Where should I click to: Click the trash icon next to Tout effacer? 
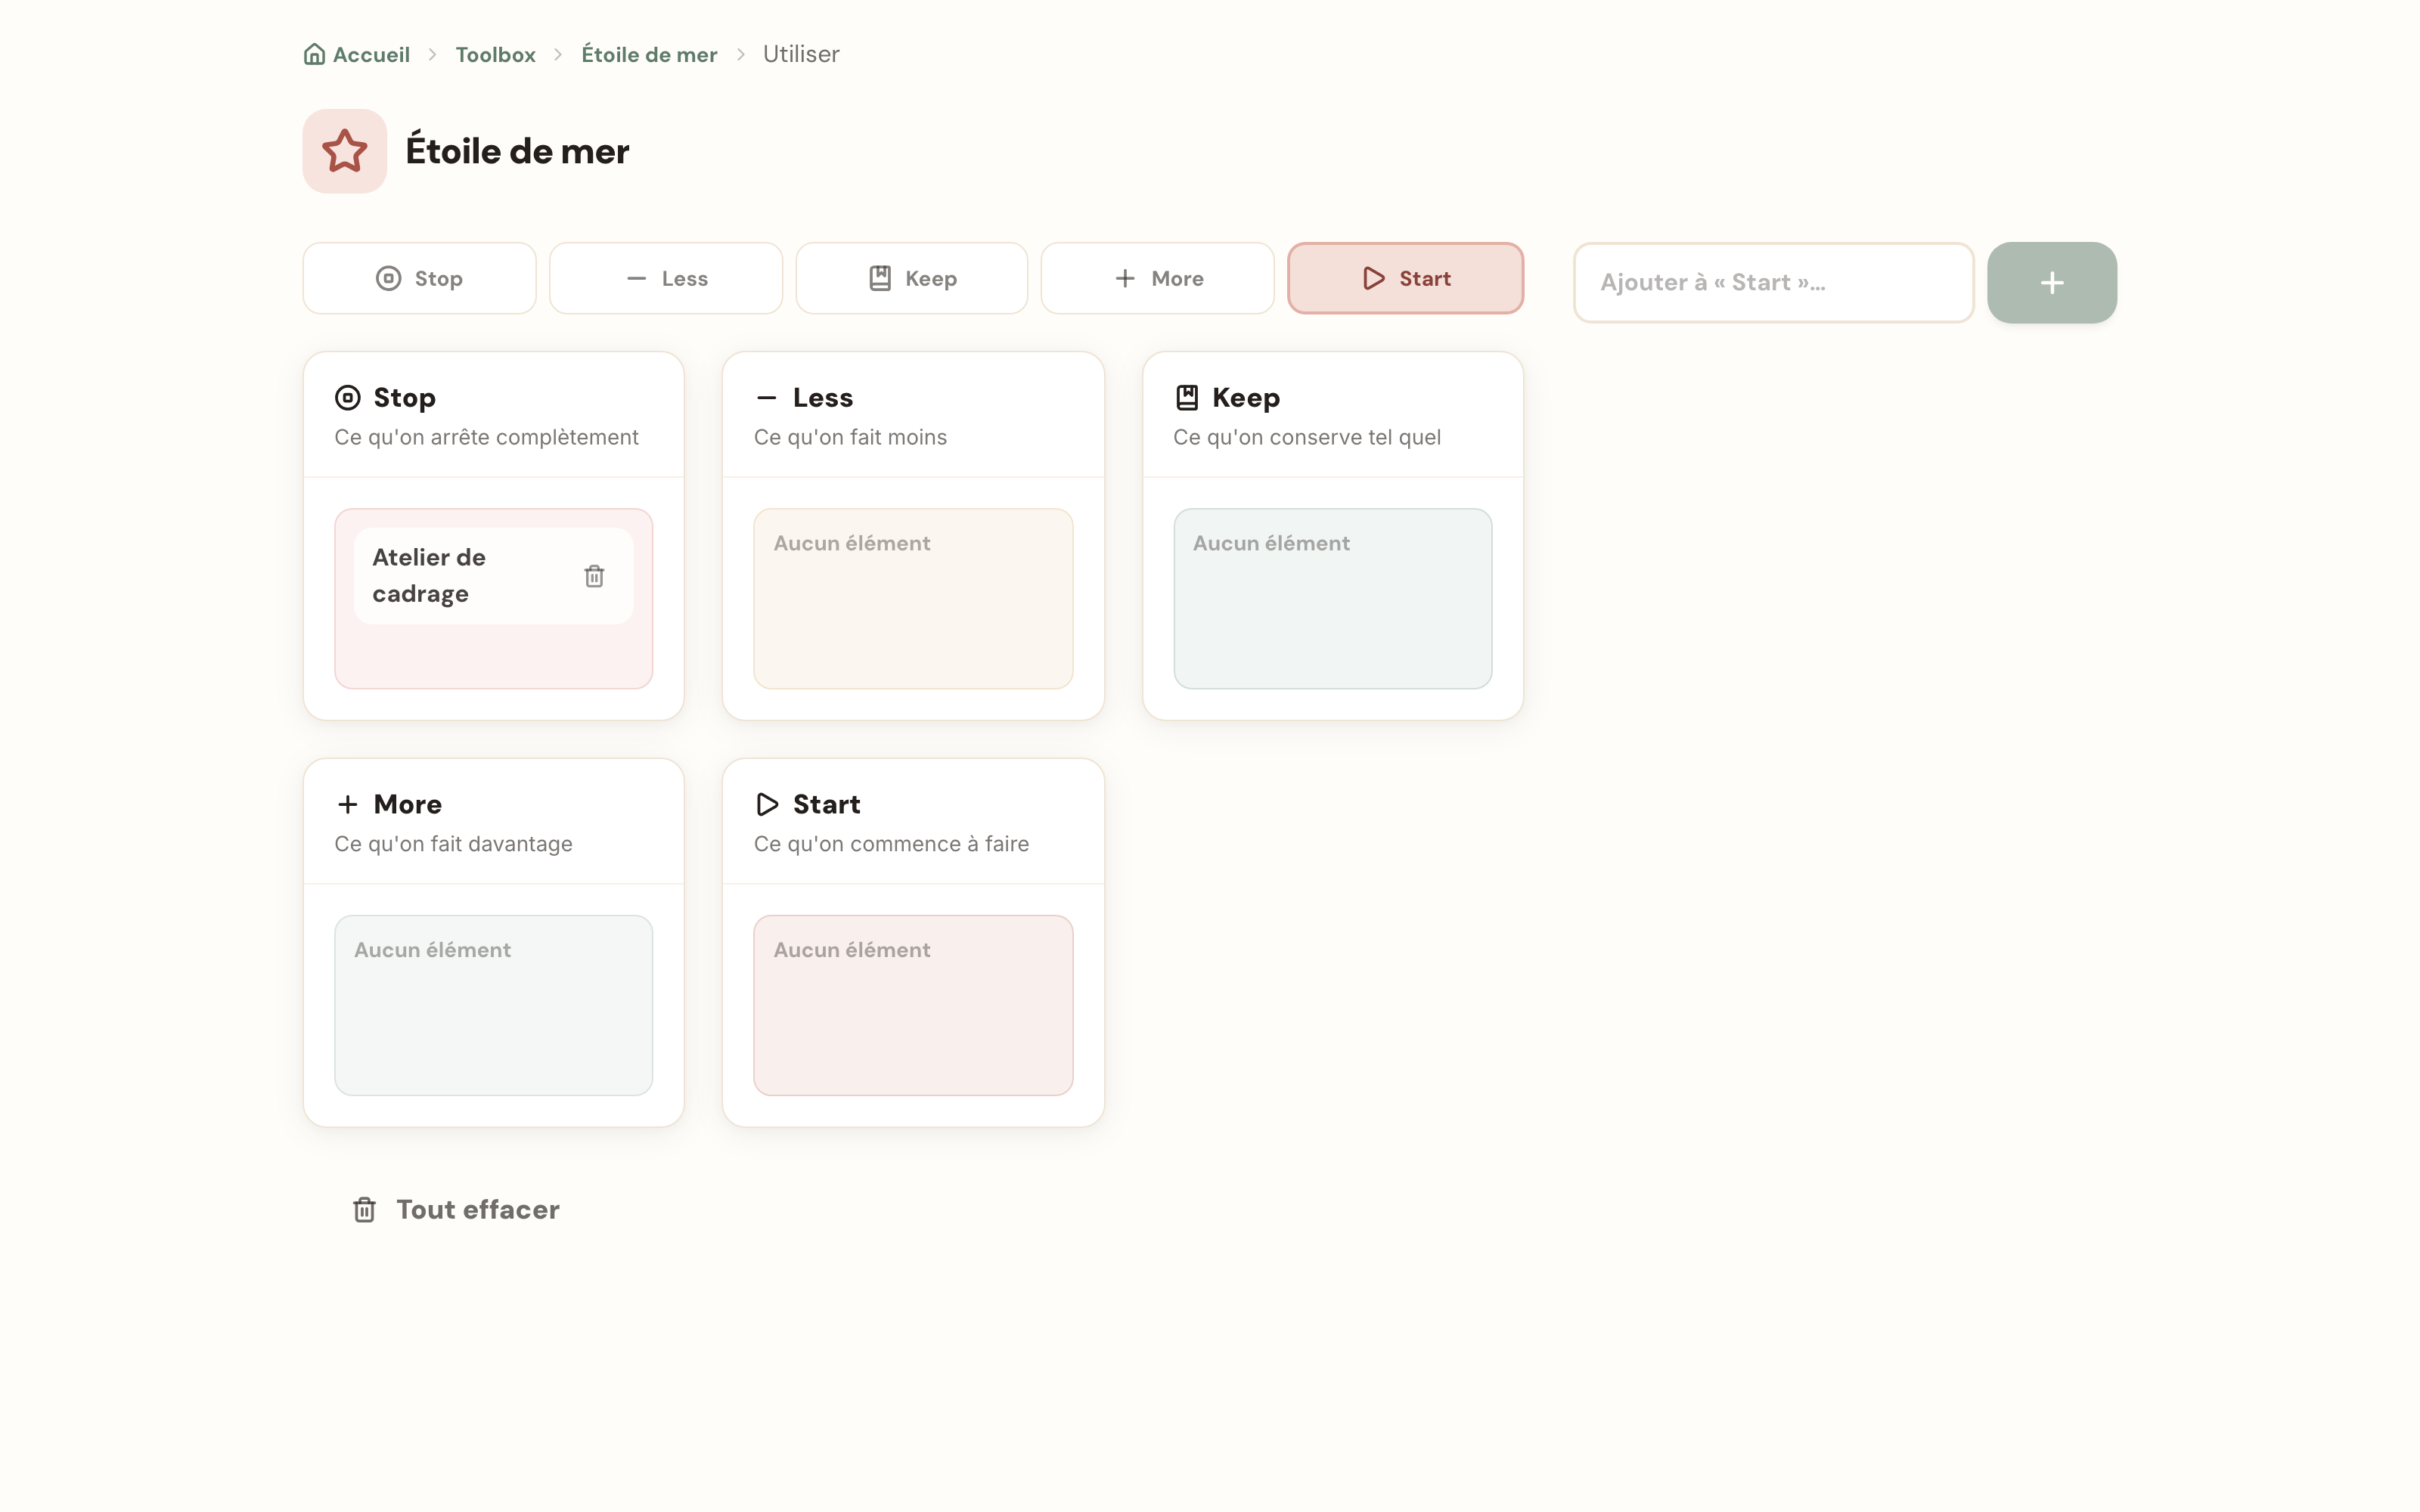tap(364, 1210)
